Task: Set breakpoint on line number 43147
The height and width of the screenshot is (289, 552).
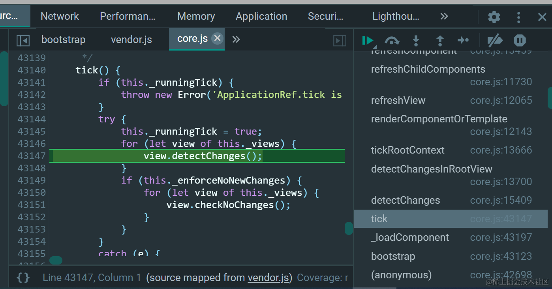Action: pos(32,156)
